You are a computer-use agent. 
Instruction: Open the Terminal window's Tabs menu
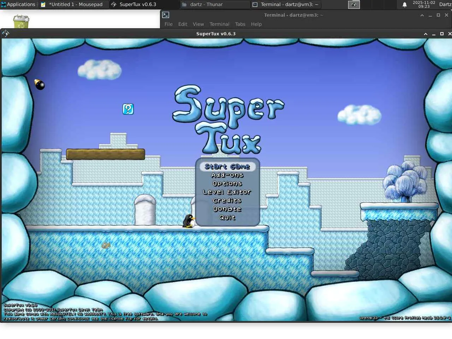[x=240, y=24]
